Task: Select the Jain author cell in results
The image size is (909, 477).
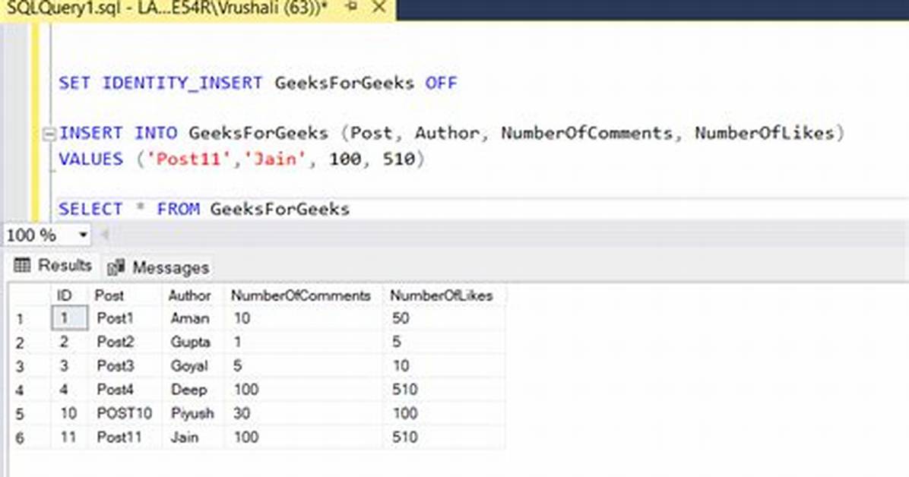Action: 192,437
